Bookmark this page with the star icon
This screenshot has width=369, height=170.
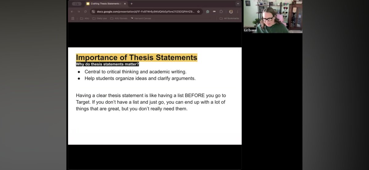pyautogui.click(x=198, y=12)
